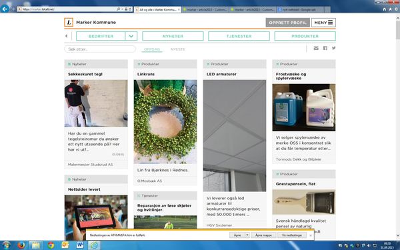Click the scrollbar down arrow
The image size is (400, 250).
coord(398,235)
